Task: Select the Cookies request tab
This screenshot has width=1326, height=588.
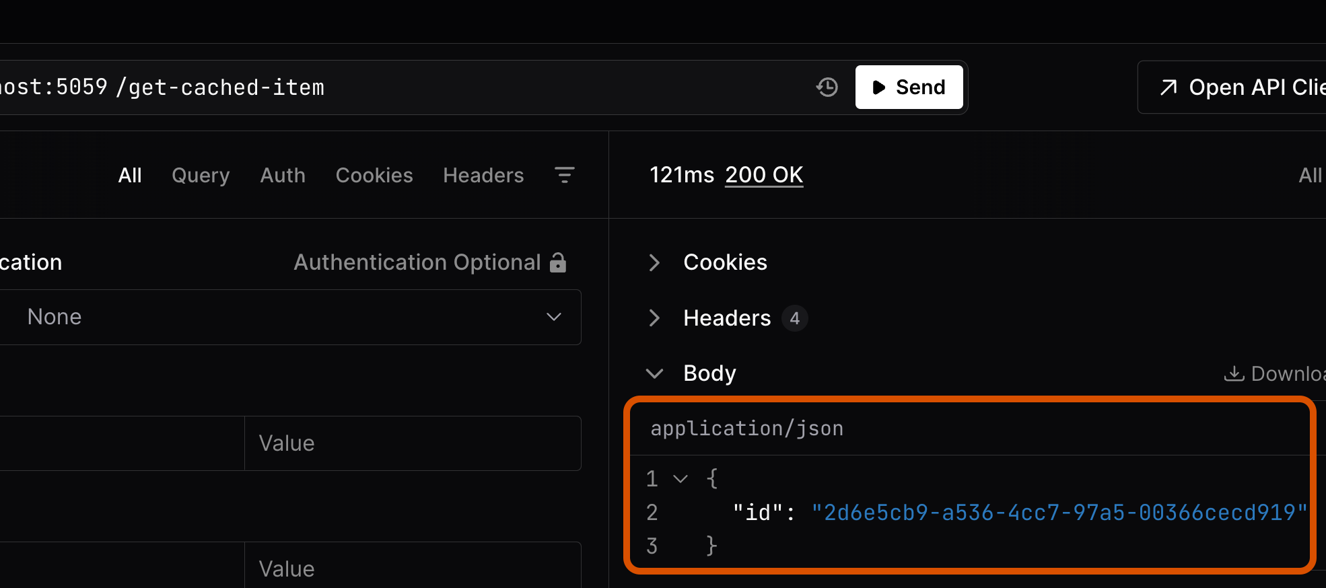Action: pyautogui.click(x=374, y=175)
